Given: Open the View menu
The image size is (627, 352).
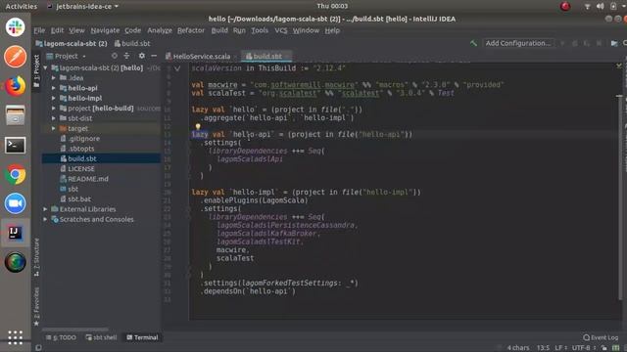Looking at the screenshot, I should (76, 30).
